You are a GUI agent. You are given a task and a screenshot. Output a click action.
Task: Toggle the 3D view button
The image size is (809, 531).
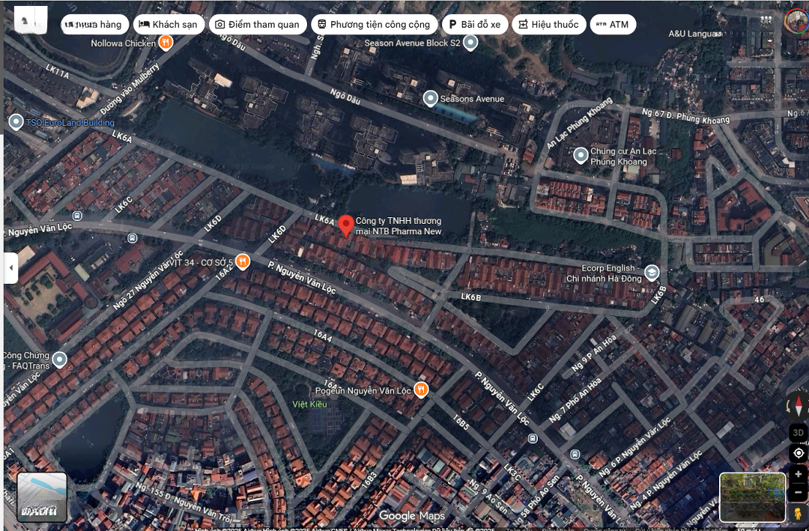tap(799, 432)
